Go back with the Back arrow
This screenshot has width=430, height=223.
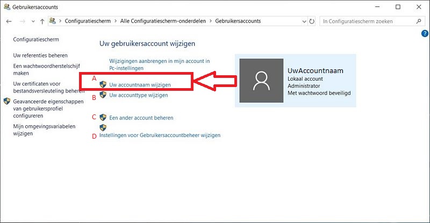click(9, 21)
